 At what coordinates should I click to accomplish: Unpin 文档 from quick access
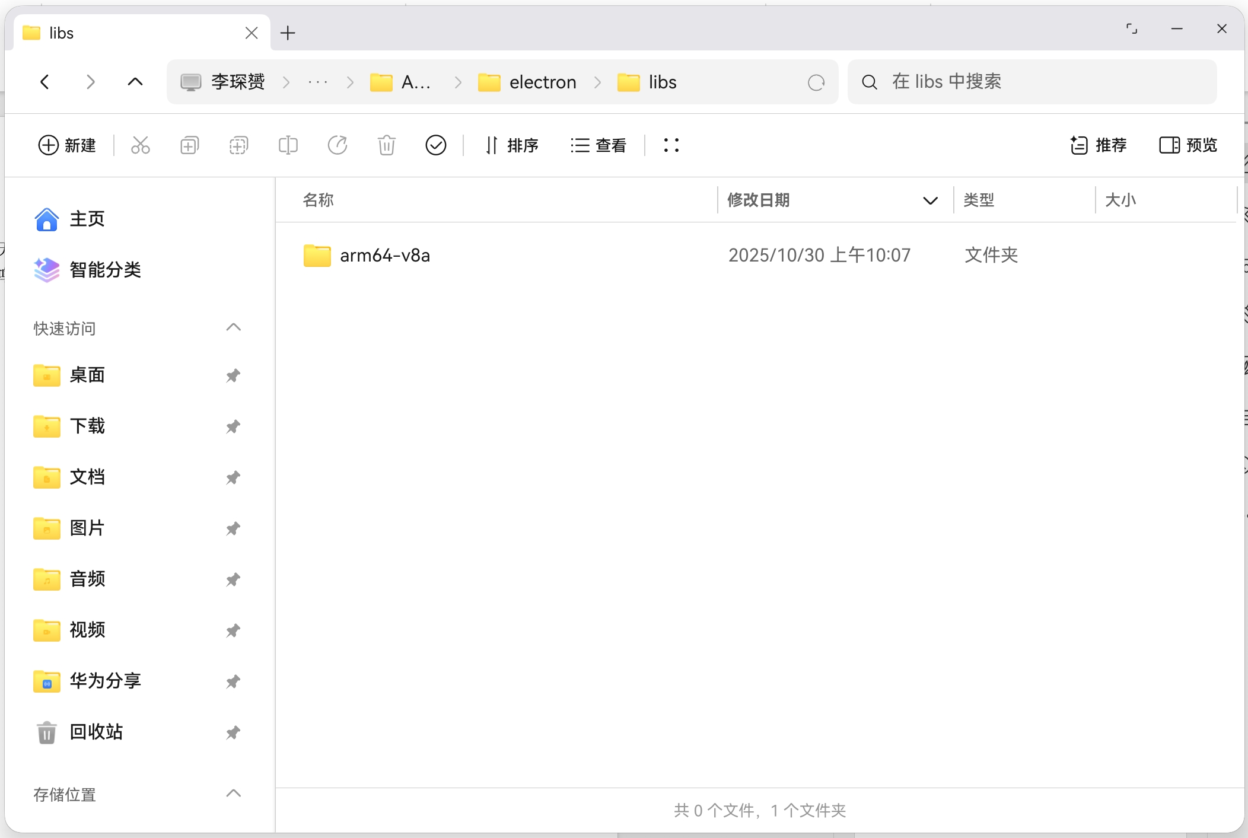point(233,477)
